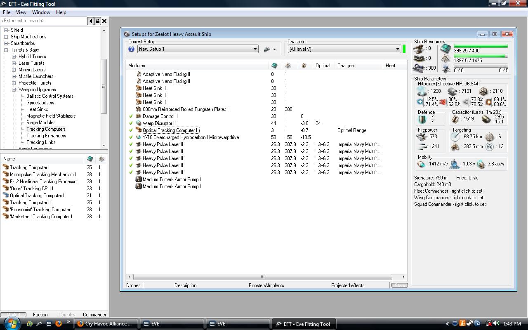Click the scan resolution icon at 382.5 mm
Image resolution: width=528 pixels, height=330 pixels.
click(x=455, y=146)
